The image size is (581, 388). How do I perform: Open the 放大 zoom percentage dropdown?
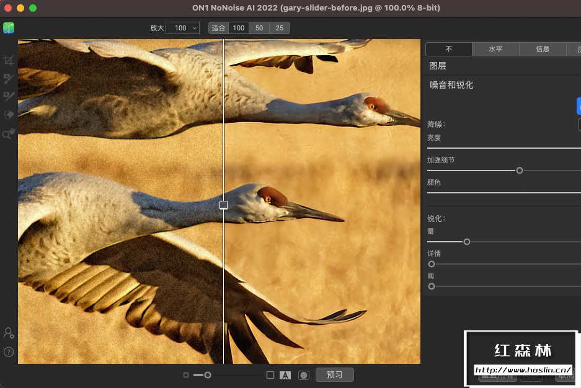183,28
